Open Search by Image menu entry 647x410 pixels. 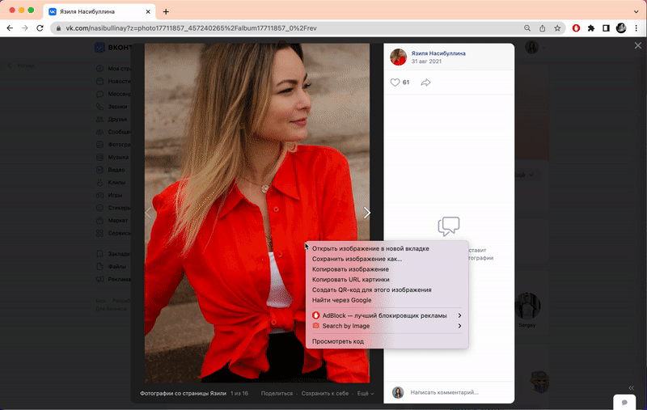[x=387, y=326]
